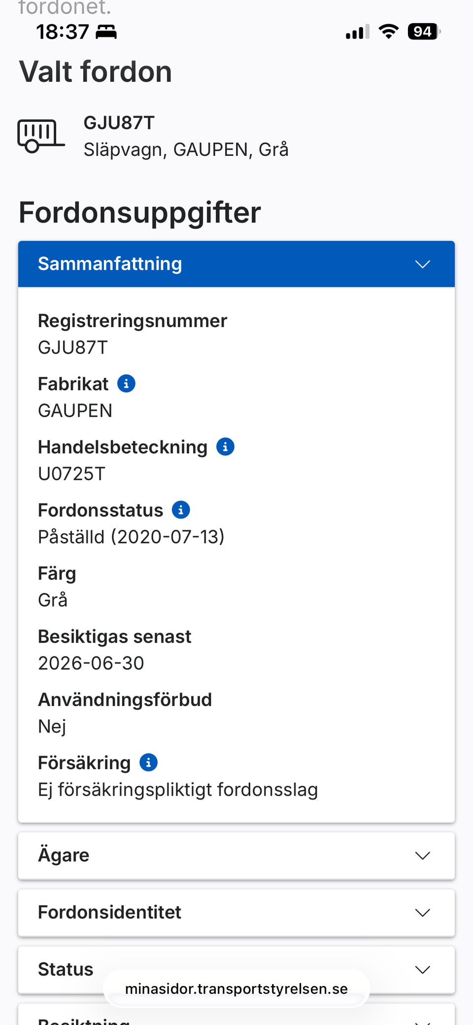
Task: Select the Ägare accordion title
Action: point(64,855)
